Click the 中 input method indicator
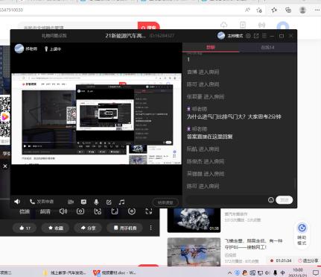Screen dimensions: 321x277 282,273
